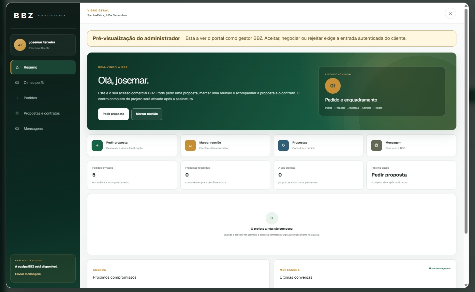Viewport: 475px width, 292px height.
Task: Click the JT avatar circle
Action: point(20,45)
